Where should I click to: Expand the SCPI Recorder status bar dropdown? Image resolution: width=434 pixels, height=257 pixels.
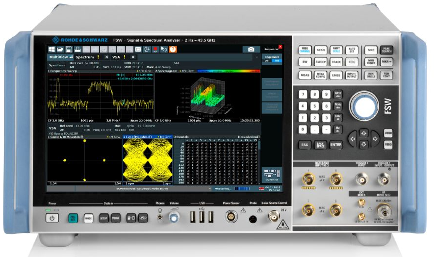pos(209,188)
